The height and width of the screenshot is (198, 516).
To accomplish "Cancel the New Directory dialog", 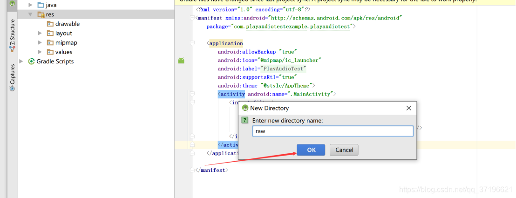I will coord(344,150).
